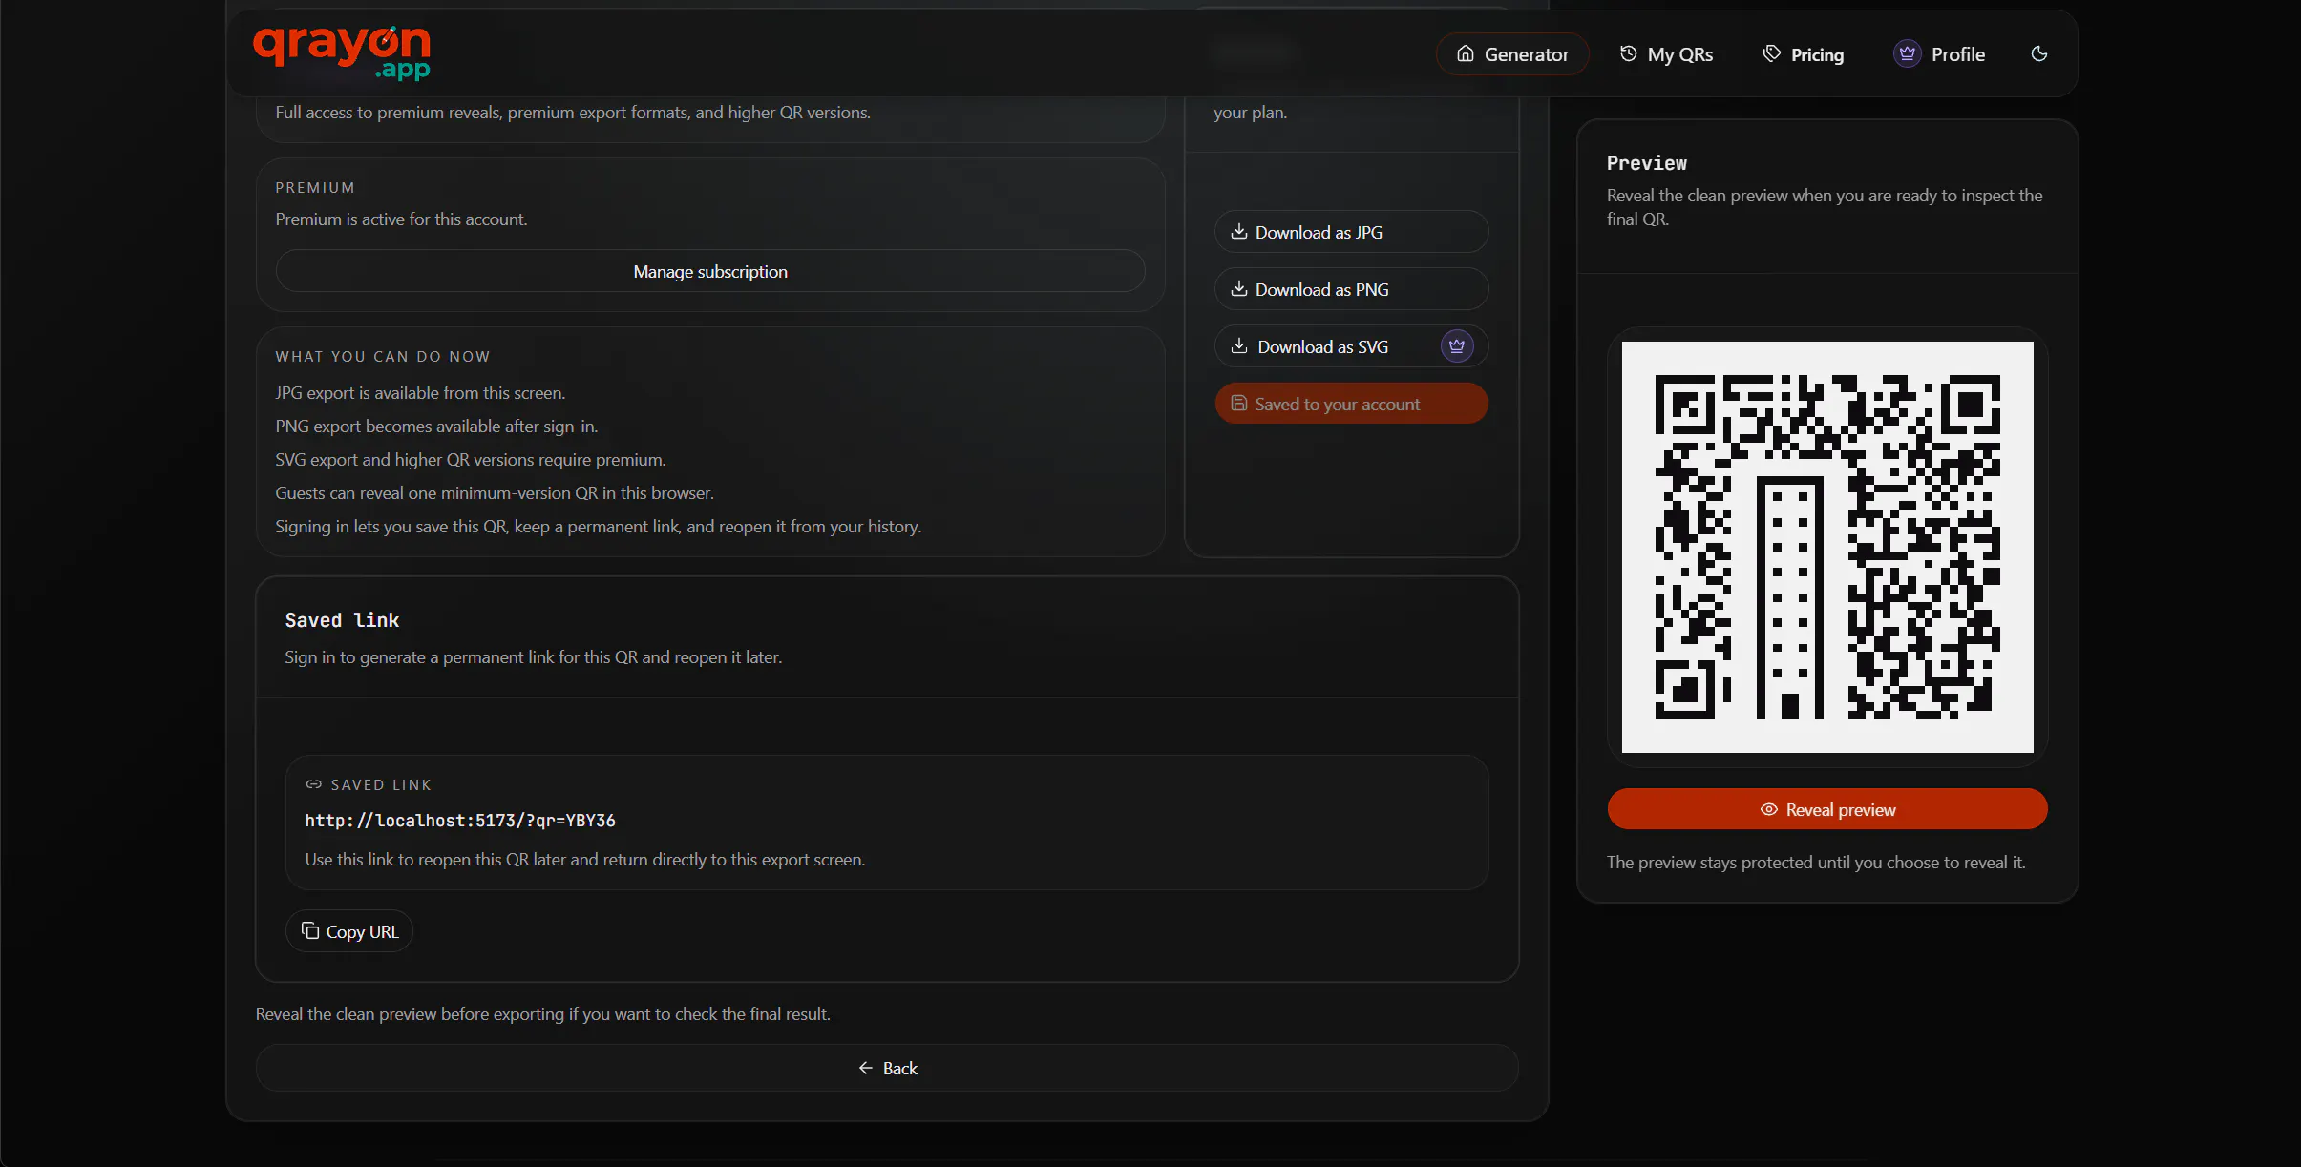The image size is (2301, 1167).
Task: Copy the saved link URL
Action: pyautogui.click(x=349, y=931)
